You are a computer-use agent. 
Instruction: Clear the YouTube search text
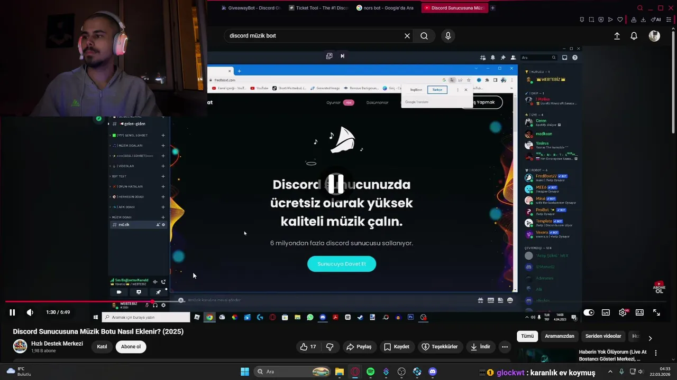click(407, 36)
